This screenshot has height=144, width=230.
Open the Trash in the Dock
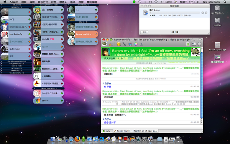178,139
